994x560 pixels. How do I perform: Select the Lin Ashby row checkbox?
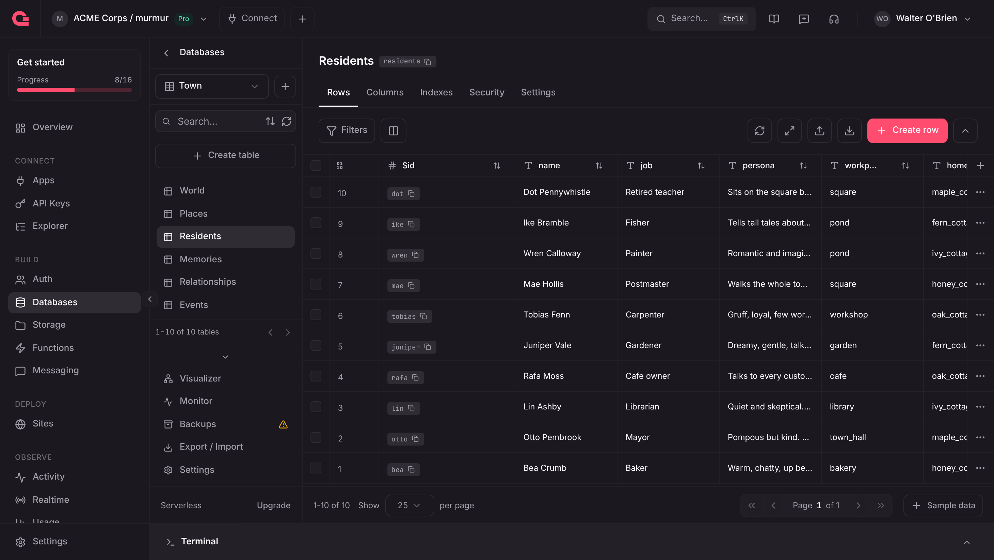click(316, 407)
